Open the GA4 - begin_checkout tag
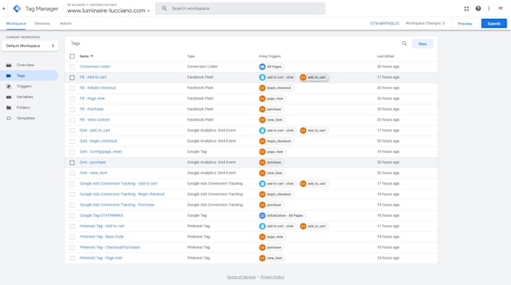Viewport: 511px width, 285px height. (x=98, y=141)
